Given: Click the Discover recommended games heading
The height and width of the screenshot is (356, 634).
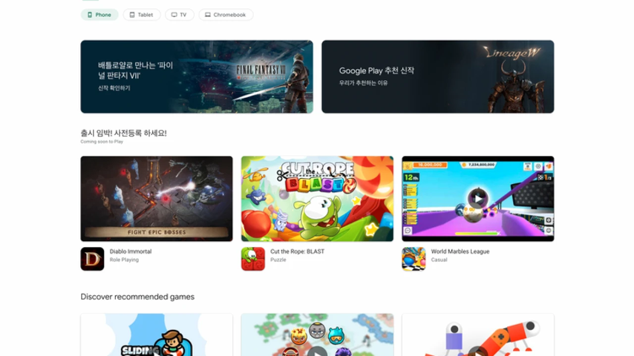Looking at the screenshot, I should (137, 297).
